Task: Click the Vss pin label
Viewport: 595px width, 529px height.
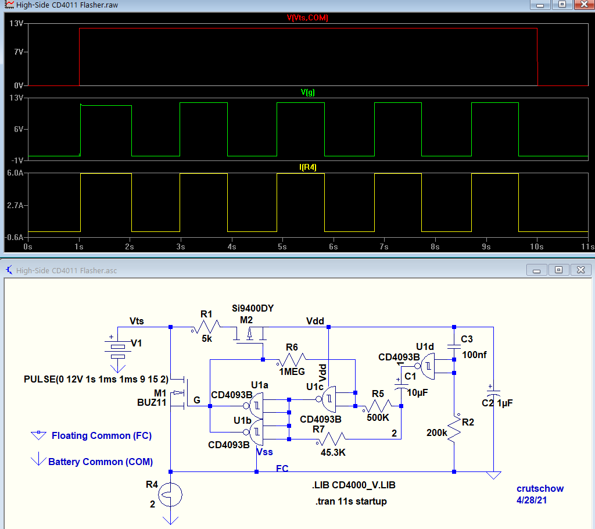Action: [x=264, y=452]
